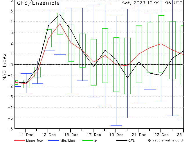Click the y-axis value '5'
The height and width of the screenshot is (142, 184).
pyautogui.click(x=12, y=11)
